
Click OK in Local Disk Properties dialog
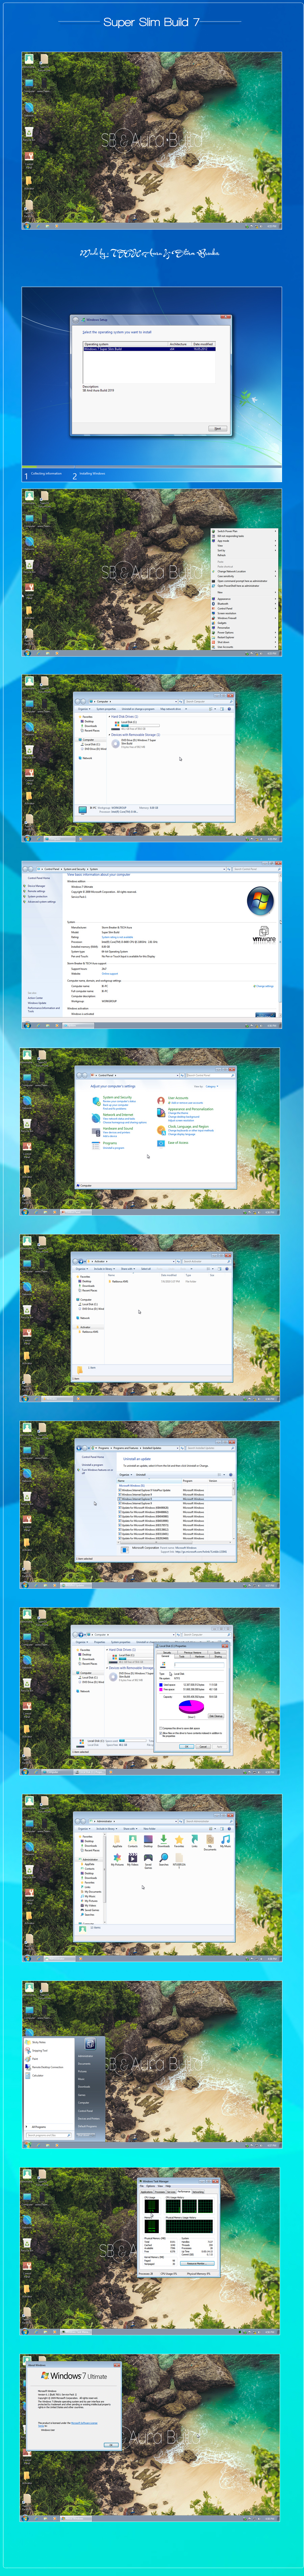[187, 1747]
